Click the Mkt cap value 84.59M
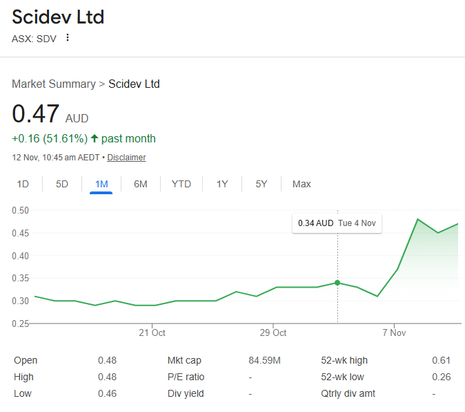This screenshot has width=465, height=412. tap(264, 360)
